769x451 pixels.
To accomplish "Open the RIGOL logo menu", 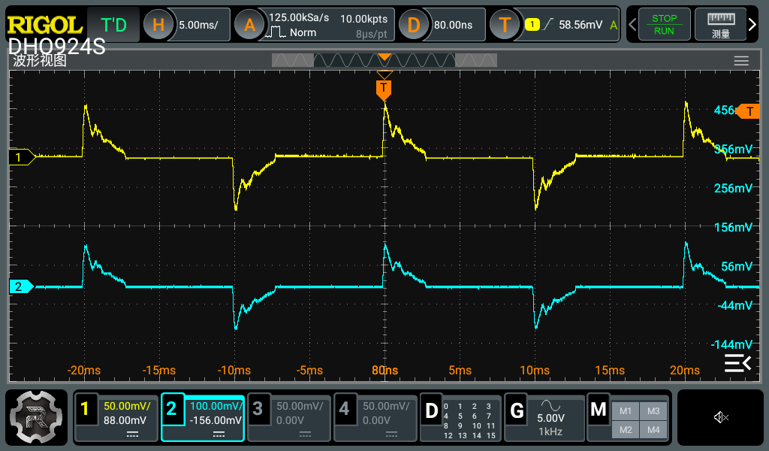I will [44, 25].
